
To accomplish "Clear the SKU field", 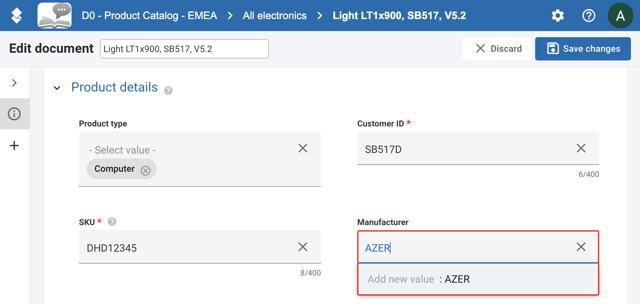I will coord(303,247).
